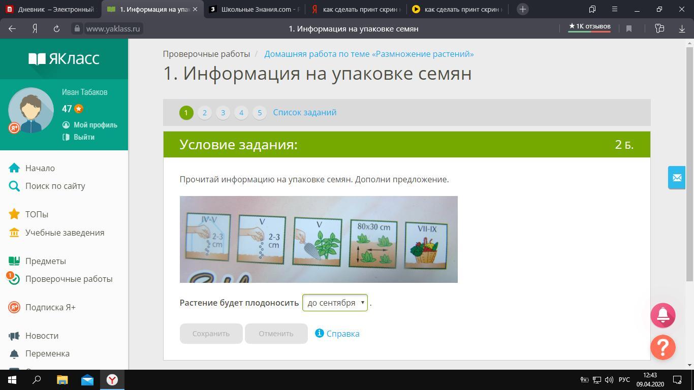Open Windows action center notifications

(x=677, y=380)
